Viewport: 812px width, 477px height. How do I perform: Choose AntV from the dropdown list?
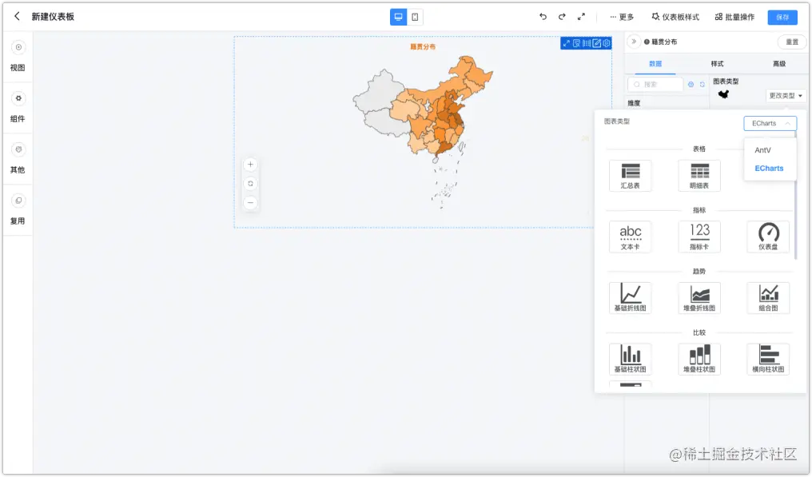pyautogui.click(x=762, y=150)
